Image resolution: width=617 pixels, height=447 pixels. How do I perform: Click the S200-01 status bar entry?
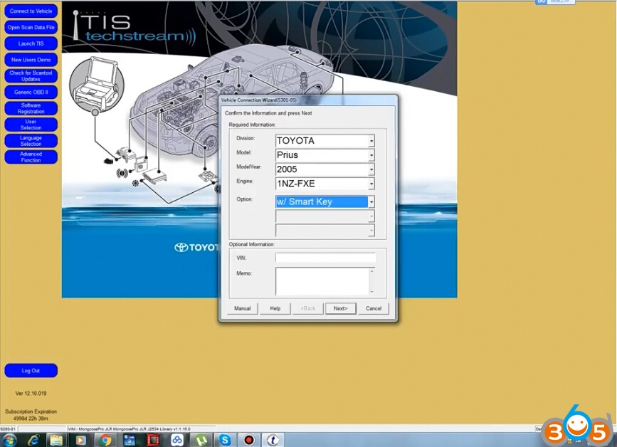point(8,429)
